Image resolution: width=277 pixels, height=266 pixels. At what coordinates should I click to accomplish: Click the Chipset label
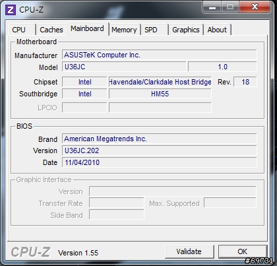[46, 82]
